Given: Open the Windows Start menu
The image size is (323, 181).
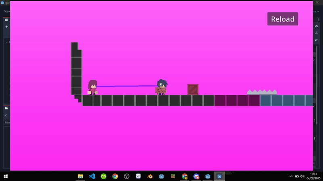Looking at the screenshot, I should coord(6,176).
